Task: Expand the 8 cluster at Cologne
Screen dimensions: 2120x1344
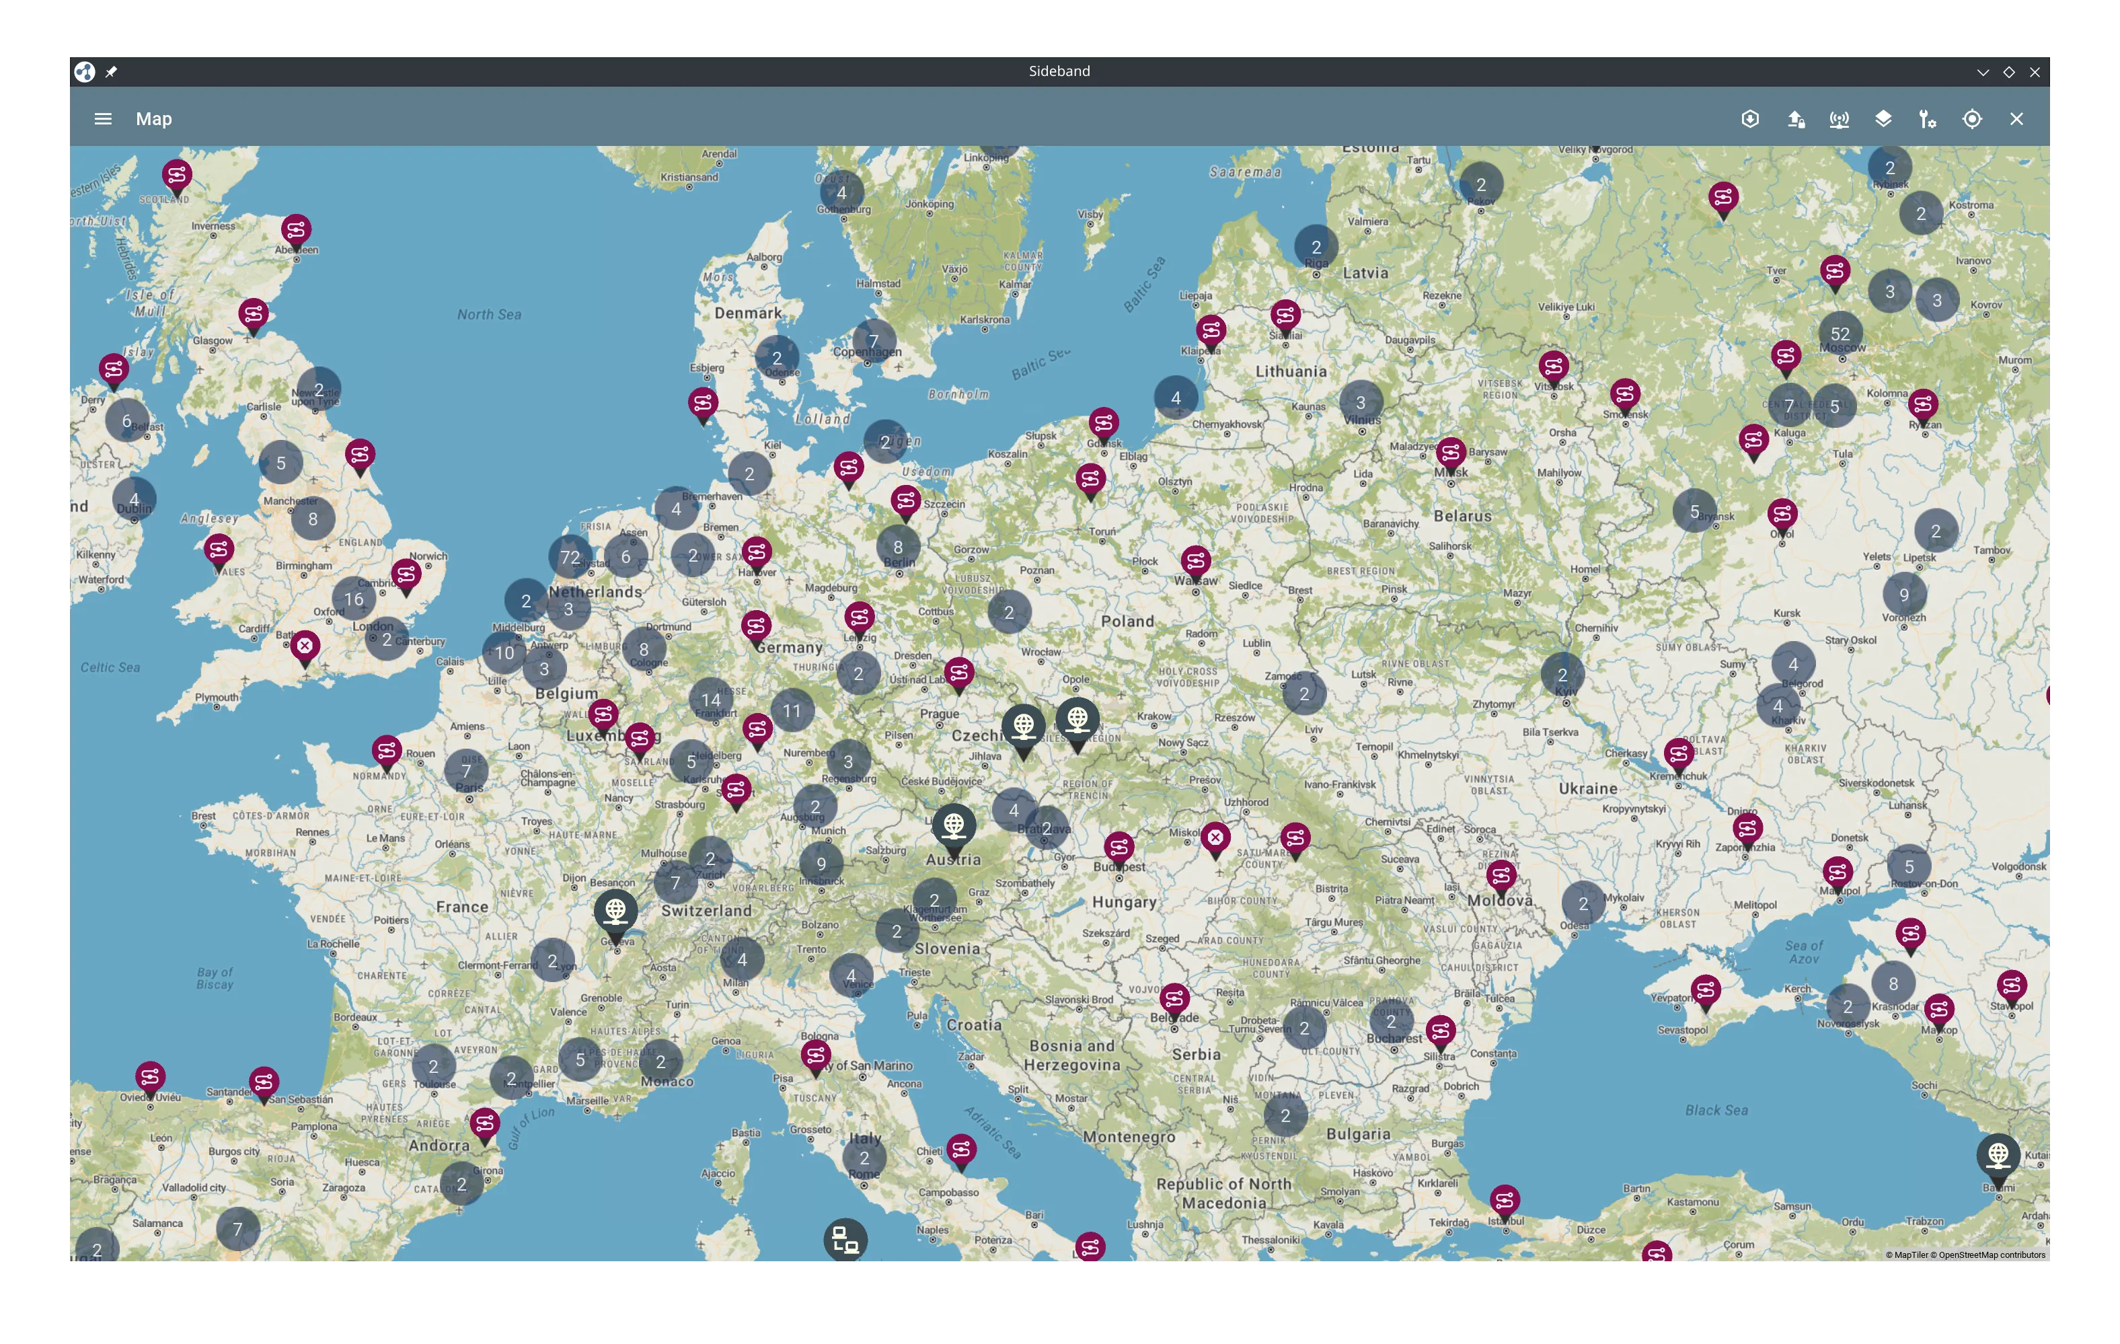Action: [644, 649]
